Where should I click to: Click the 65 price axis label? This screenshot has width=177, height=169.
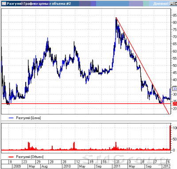[175, 44]
